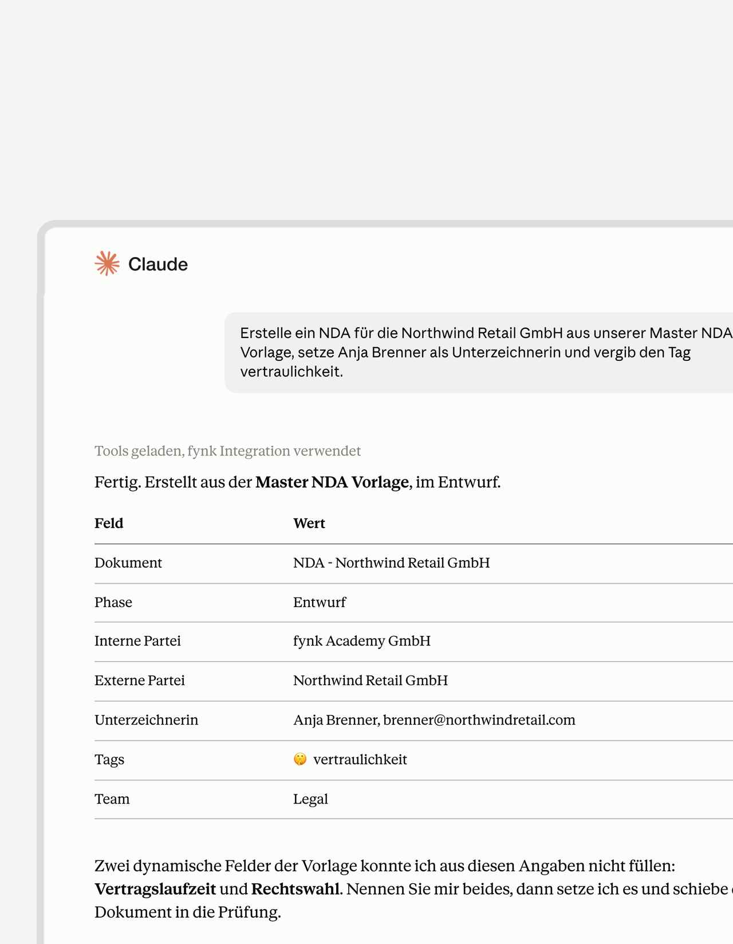
Task: Click the Claude wordmark in the header
Action: pos(158,264)
